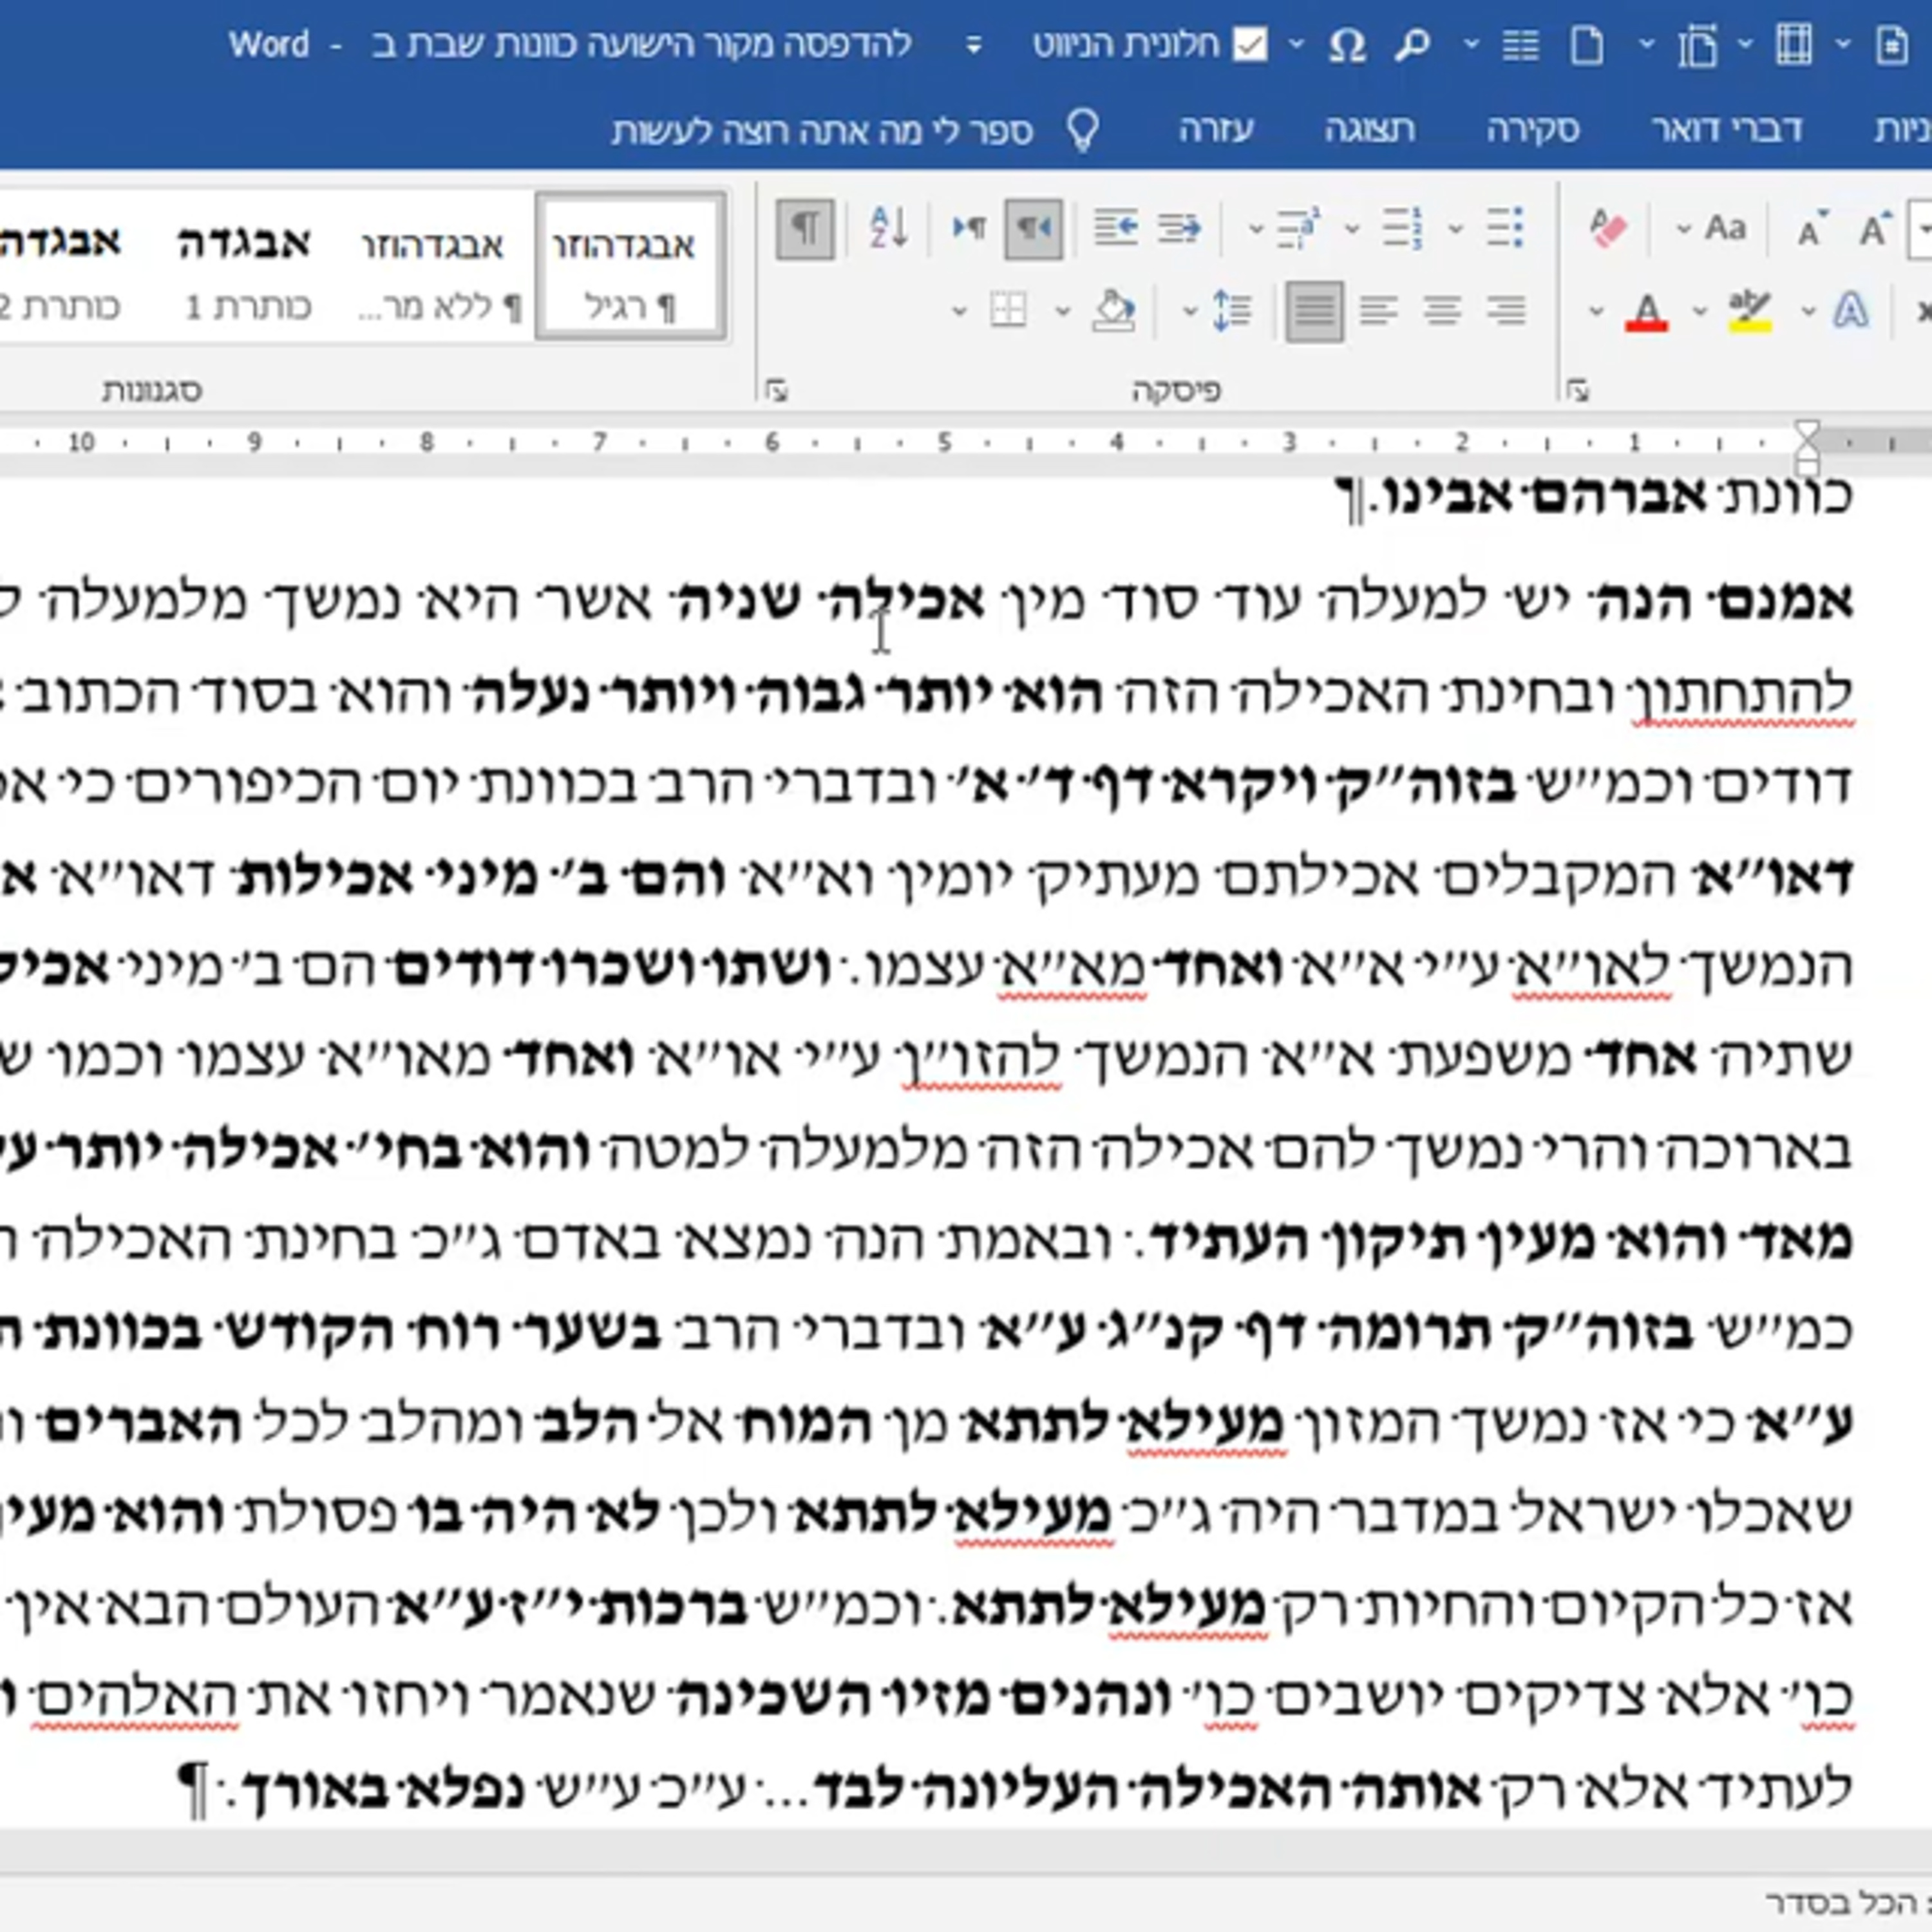Apply multilevel list formatting
This screenshot has height=1932, width=1932.
point(1298,229)
